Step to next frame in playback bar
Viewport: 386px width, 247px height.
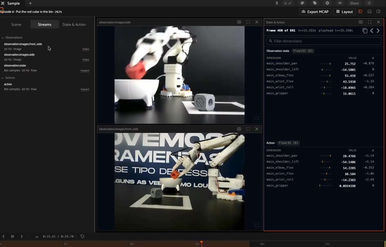[x=22, y=236]
